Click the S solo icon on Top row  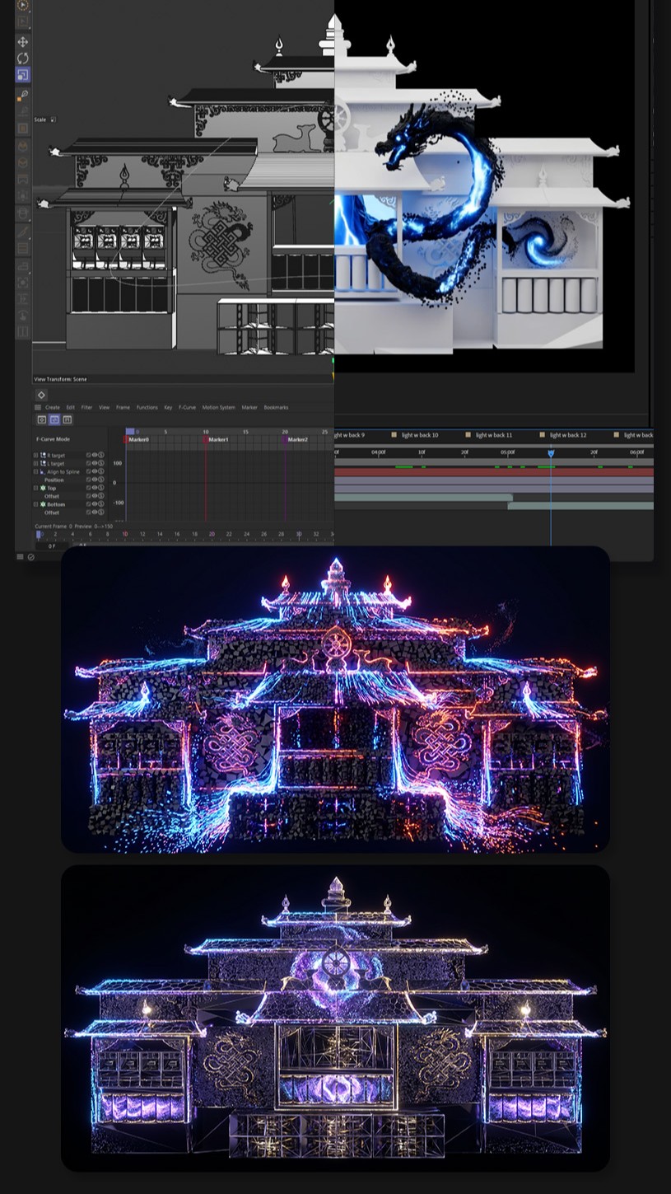tap(101, 488)
